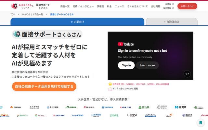Click the 大手企業・官公庁など、導入実績多数！ heading

click(x=104, y=99)
